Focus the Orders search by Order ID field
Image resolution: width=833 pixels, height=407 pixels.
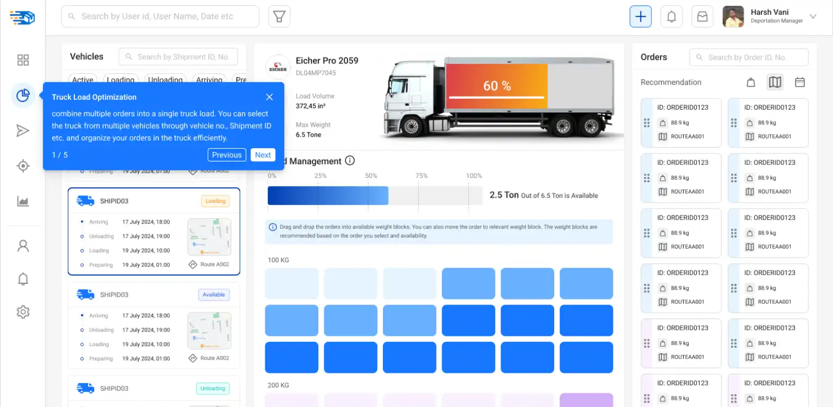749,57
